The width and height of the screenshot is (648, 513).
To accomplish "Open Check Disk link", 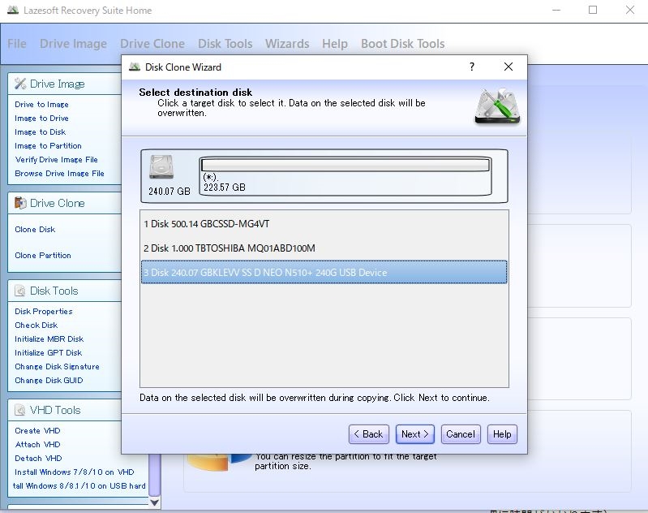I will 36,325.
